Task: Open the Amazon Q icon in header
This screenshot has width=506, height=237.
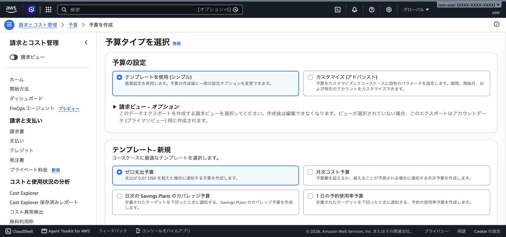Action: tap(31, 10)
